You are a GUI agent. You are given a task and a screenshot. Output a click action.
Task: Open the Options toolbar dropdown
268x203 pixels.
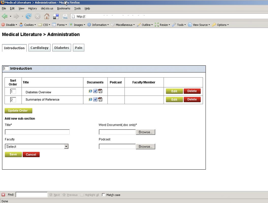coord(220,25)
